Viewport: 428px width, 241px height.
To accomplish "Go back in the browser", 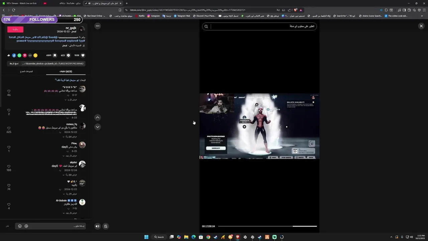I will 4,10.
